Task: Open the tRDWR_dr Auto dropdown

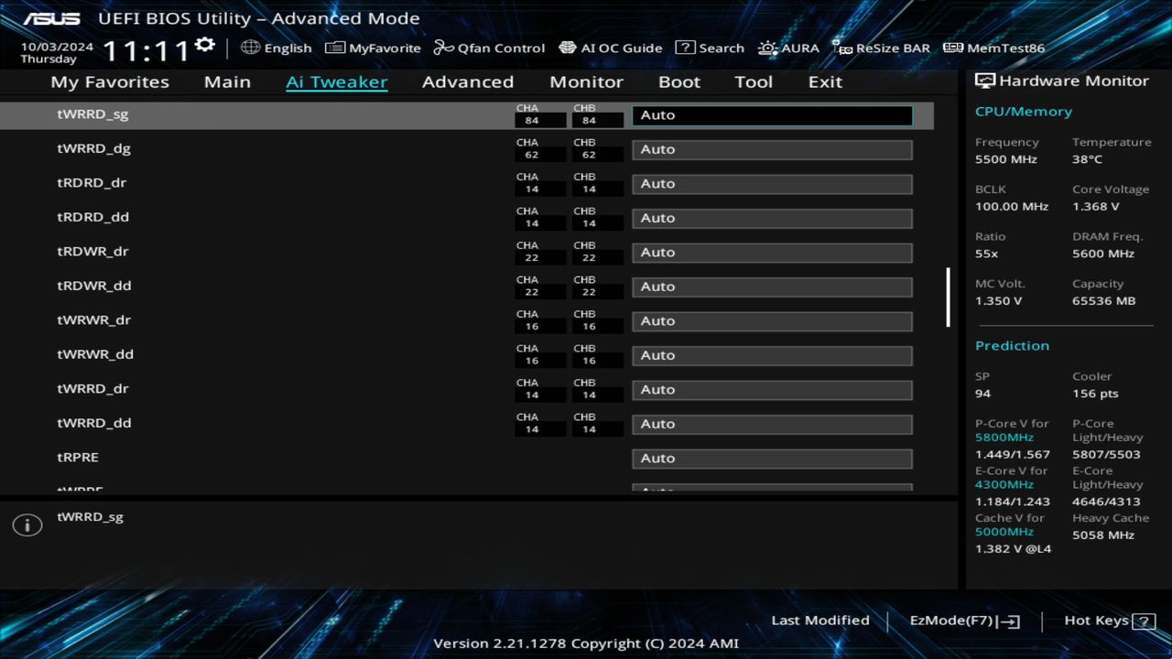Action: [771, 252]
